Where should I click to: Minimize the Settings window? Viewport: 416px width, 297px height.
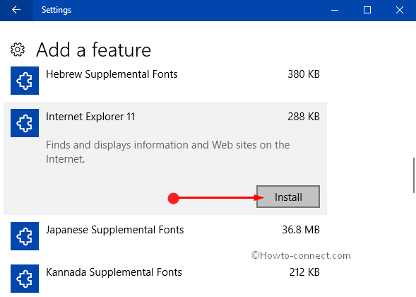click(x=335, y=10)
